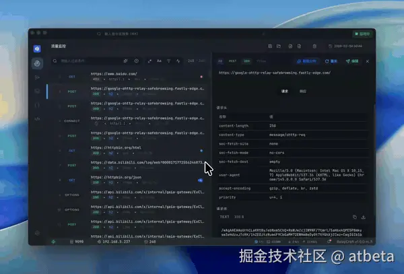Click the sec-fetch-dest header row
Viewport: 404px width, 274px height.
point(292,162)
